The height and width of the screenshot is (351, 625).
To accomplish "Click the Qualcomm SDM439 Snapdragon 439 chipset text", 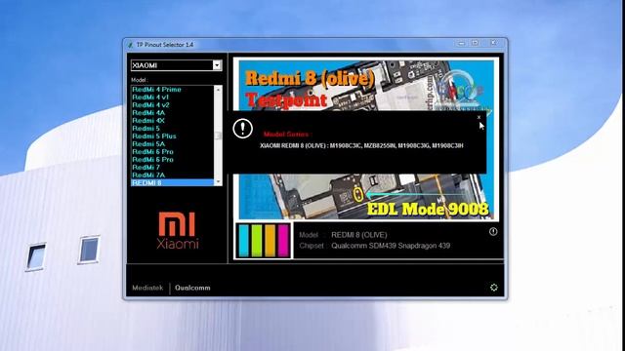I will (391, 246).
